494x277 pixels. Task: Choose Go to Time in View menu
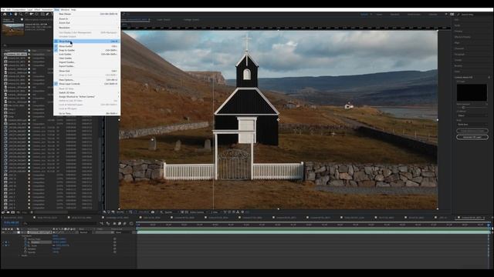(86, 113)
